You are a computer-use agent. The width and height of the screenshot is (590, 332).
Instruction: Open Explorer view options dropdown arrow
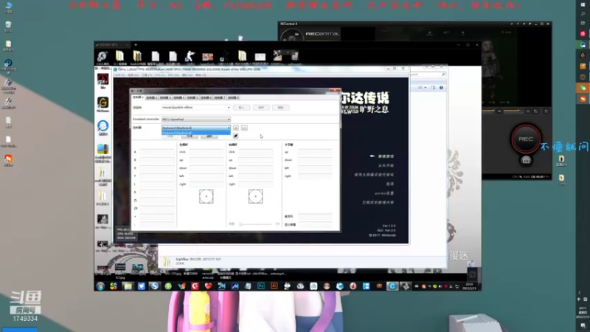pos(426,88)
